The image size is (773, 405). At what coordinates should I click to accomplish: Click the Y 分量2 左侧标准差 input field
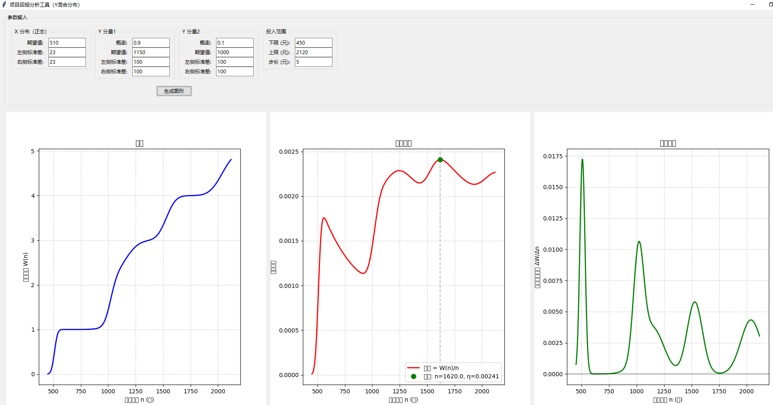(x=234, y=62)
